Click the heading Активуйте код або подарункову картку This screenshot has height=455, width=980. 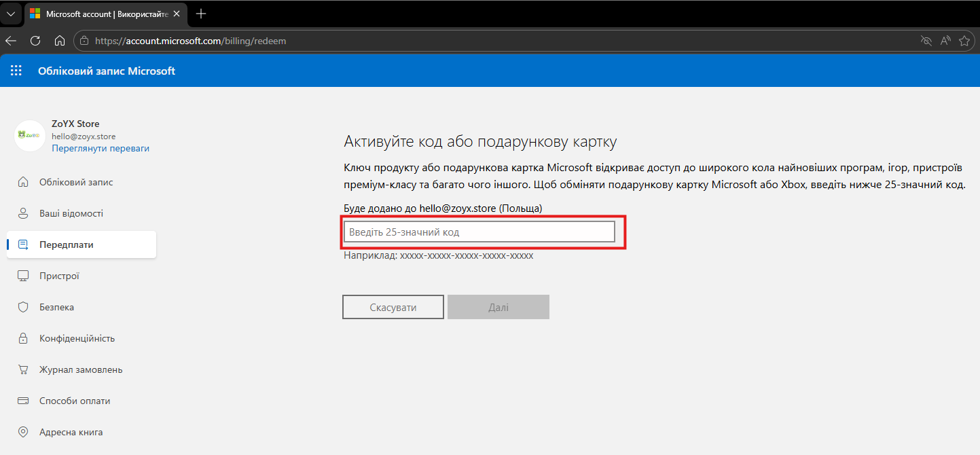coord(480,142)
